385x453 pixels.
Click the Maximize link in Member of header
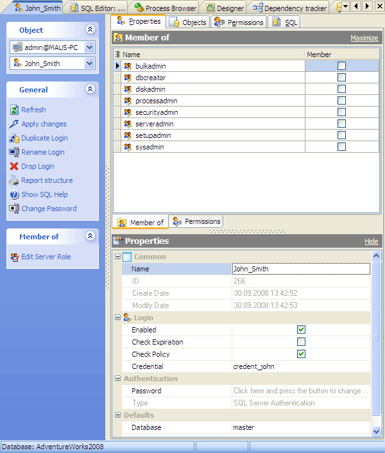point(364,38)
